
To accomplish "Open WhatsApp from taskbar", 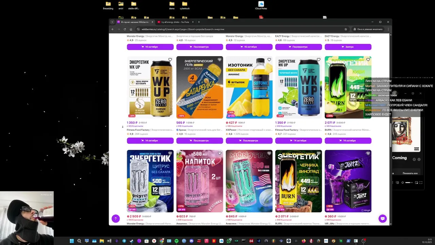I will (x=229, y=241).
